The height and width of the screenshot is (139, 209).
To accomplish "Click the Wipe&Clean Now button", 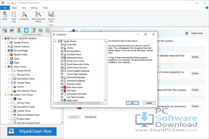I will (32, 131).
